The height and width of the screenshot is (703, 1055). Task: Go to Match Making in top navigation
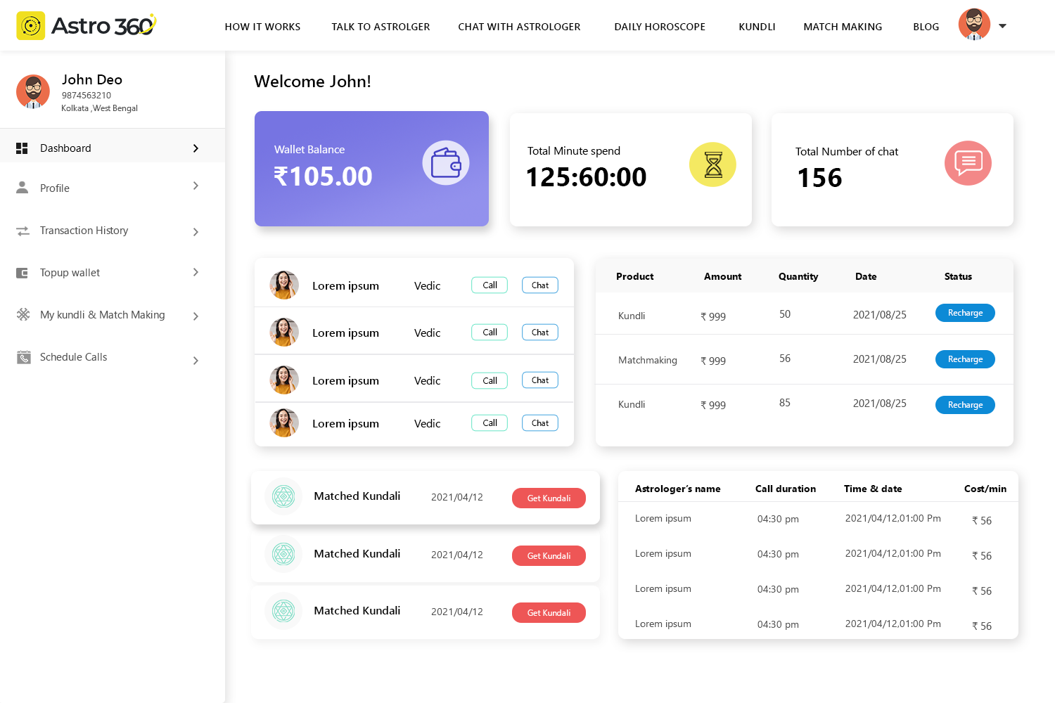(842, 27)
